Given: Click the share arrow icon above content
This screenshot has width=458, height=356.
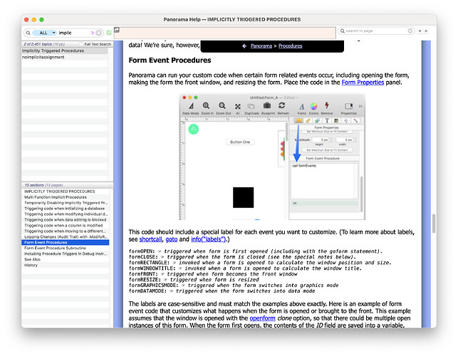Looking at the screenshot, I should (x=116, y=30).
